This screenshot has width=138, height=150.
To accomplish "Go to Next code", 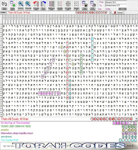I will click(43, 4).
